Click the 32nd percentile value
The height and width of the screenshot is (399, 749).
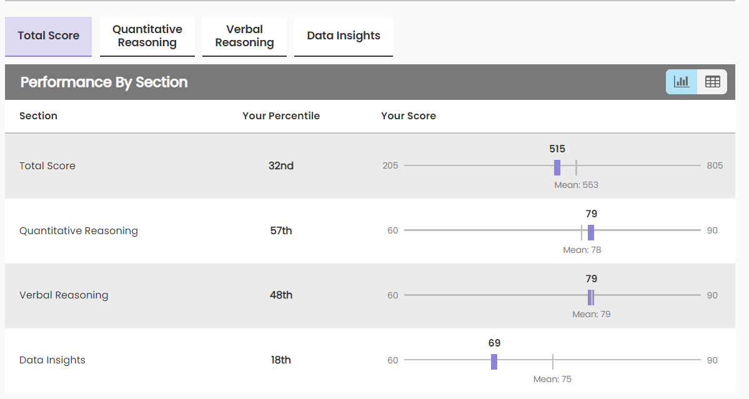tap(281, 165)
